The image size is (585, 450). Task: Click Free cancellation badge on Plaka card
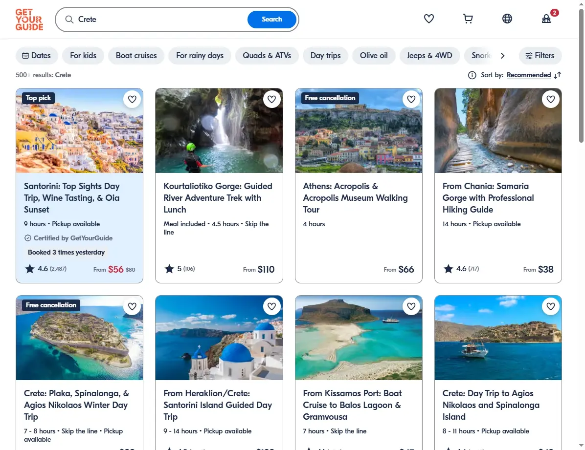pos(51,305)
